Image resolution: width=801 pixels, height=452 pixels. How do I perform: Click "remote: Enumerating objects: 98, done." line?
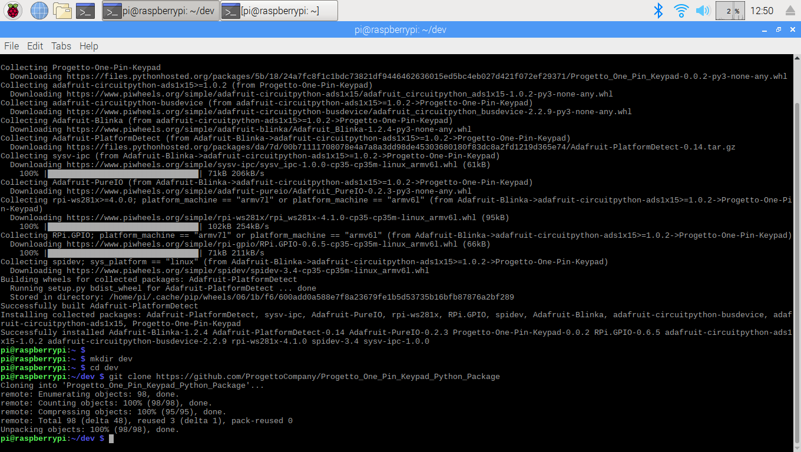(x=90, y=394)
